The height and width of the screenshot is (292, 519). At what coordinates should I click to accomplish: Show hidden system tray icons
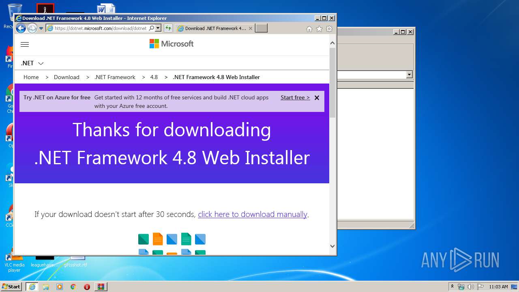(x=452, y=286)
